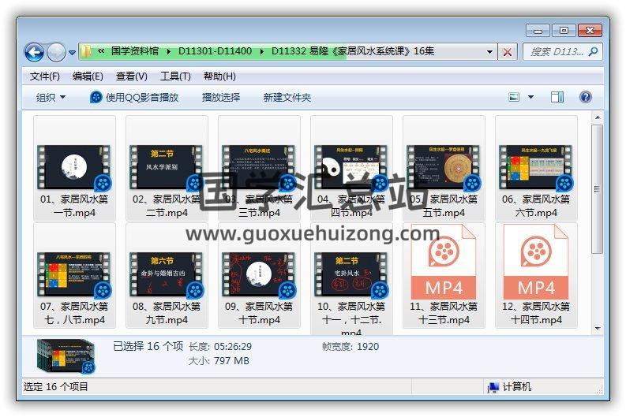The image size is (626, 417).
Task: Click the 新建文件夹 button
Action: click(287, 98)
